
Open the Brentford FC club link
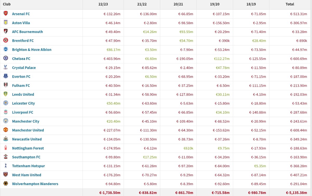click(x=23, y=40)
